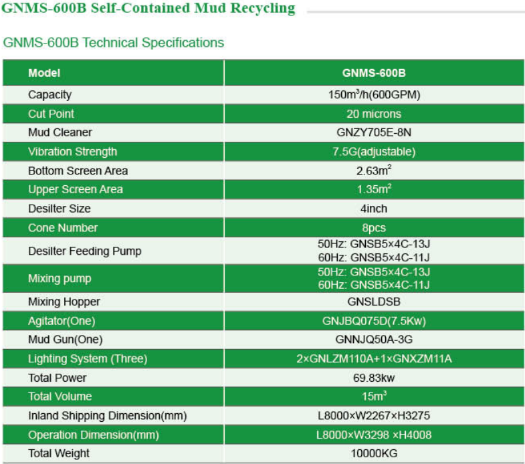Select the '15m³' value
Screen dimensions: 525x464
click(374, 396)
